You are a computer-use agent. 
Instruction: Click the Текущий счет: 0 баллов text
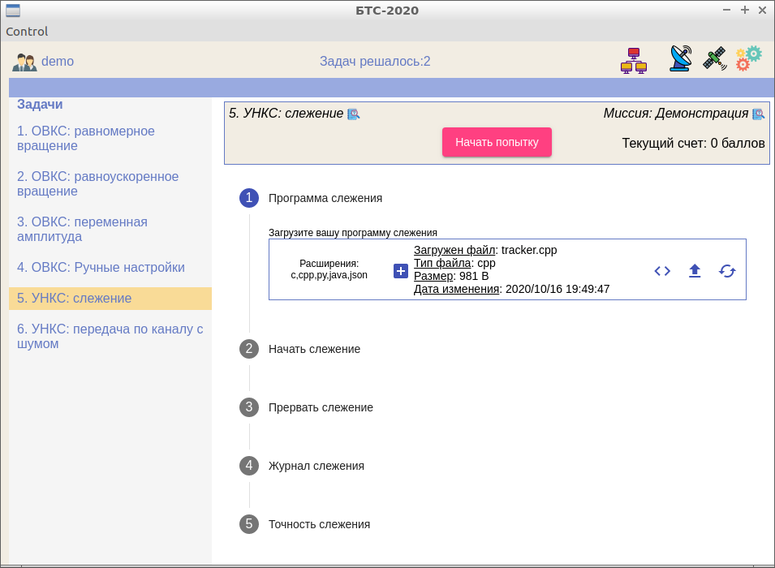693,144
